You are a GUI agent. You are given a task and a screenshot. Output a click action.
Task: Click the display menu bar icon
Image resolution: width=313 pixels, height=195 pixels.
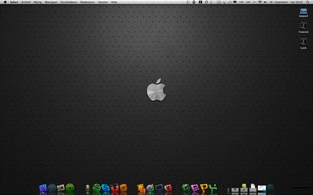coord(235,2)
